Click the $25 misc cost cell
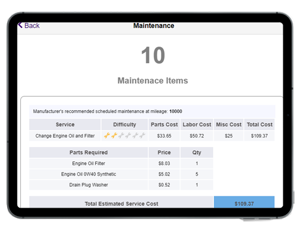 [x=229, y=136]
